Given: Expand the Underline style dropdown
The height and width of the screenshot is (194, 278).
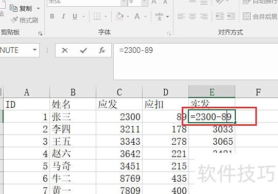Looking at the screenshot, I should [x=83, y=16].
